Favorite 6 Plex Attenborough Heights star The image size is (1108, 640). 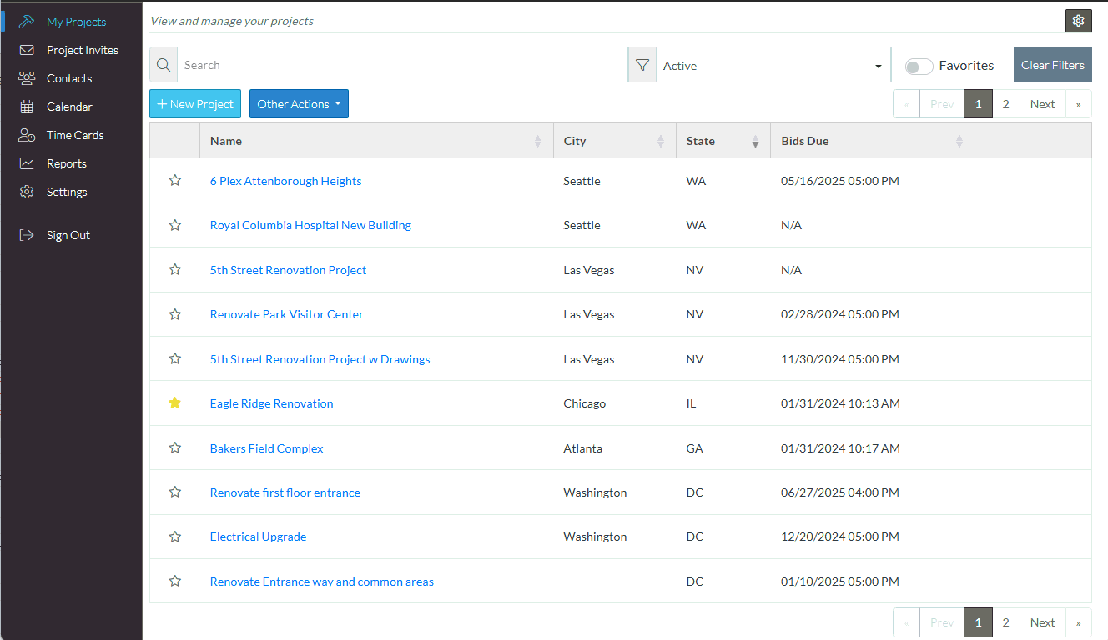pos(174,180)
